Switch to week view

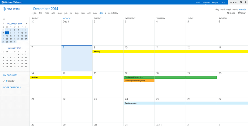tap(235, 10)
